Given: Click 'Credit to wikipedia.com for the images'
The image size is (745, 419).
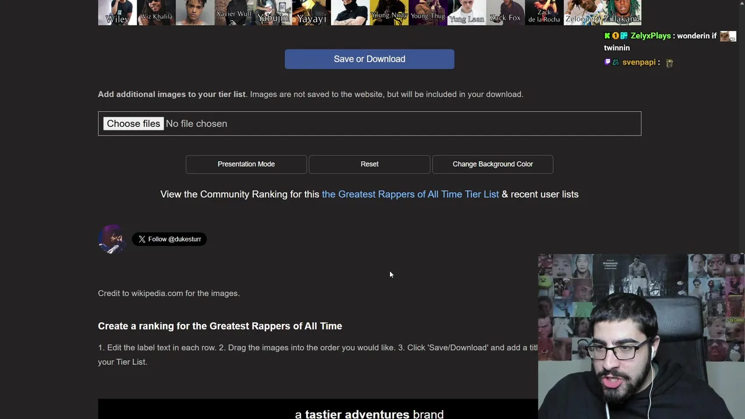Looking at the screenshot, I should coord(169,293).
